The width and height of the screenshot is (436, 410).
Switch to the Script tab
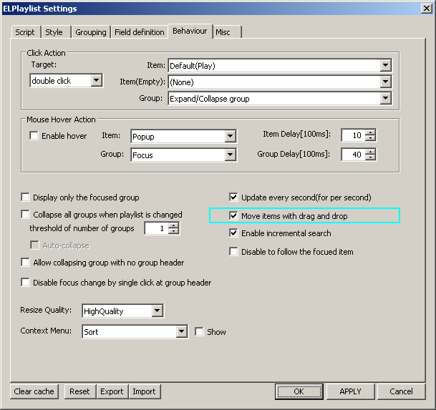tap(25, 32)
